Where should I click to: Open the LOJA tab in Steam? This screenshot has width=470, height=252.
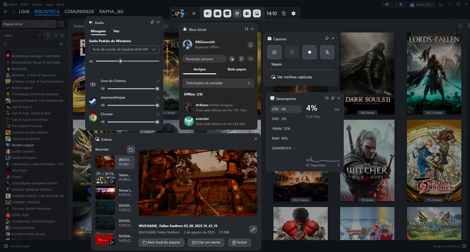tap(24, 11)
